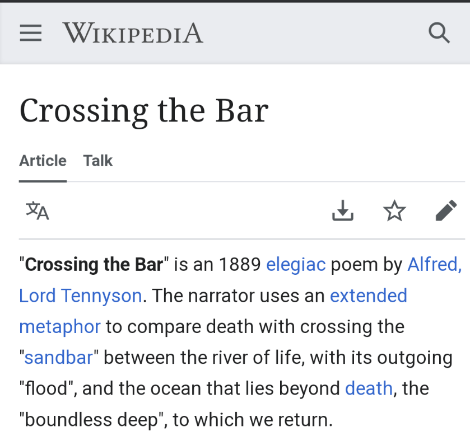Screen dimensions: 470x445
Task: Download the article with the download icon
Action: [343, 211]
